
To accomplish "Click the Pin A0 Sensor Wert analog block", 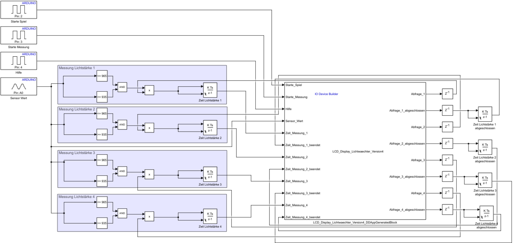I will point(19,86).
